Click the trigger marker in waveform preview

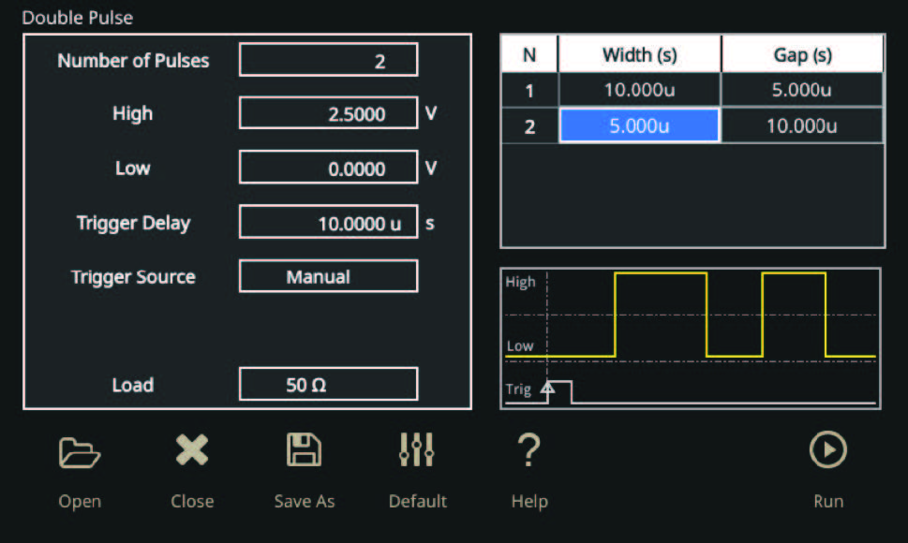coord(548,386)
